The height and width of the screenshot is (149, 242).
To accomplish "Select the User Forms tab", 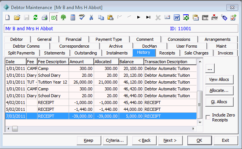I will pyautogui.click(x=187, y=46).
